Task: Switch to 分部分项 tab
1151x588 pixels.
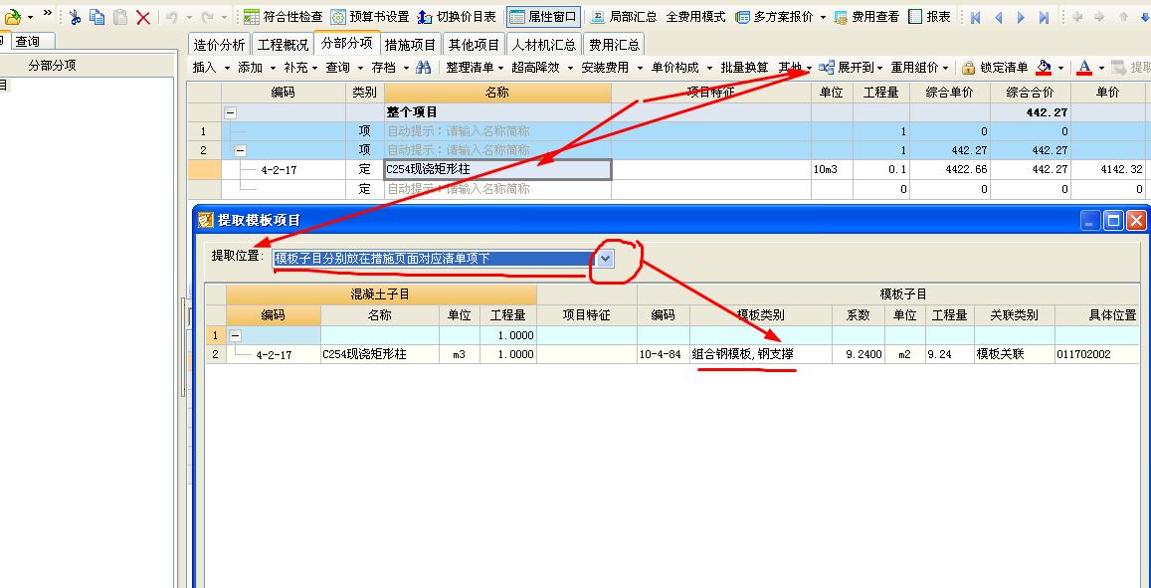Action: [346, 44]
